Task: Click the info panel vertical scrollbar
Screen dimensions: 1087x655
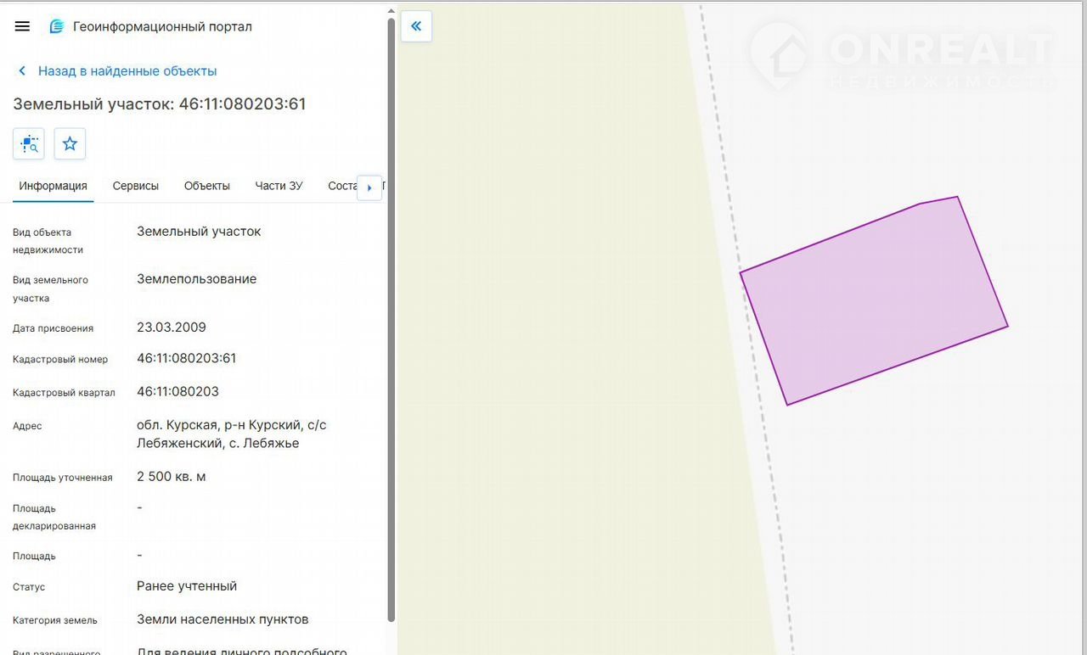Action: pyautogui.click(x=391, y=322)
